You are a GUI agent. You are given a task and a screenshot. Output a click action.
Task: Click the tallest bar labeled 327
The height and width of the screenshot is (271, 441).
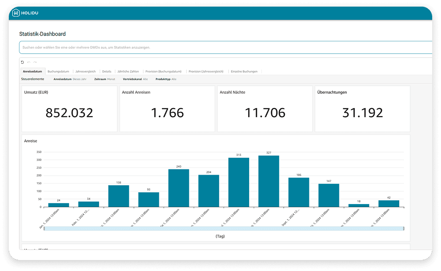tap(268, 181)
